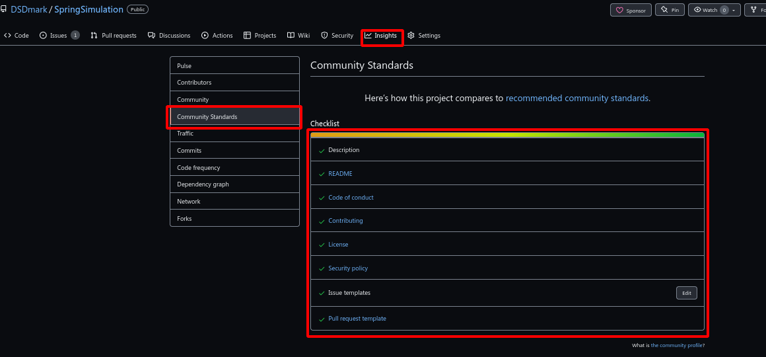
Task: Open Traffic in the sidebar
Action: (x=234, y=134)
